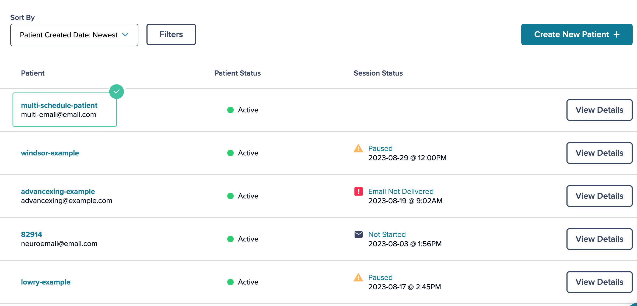Click the green Active dot for advancexing-example
637x306 pixels.
[230, 196]
